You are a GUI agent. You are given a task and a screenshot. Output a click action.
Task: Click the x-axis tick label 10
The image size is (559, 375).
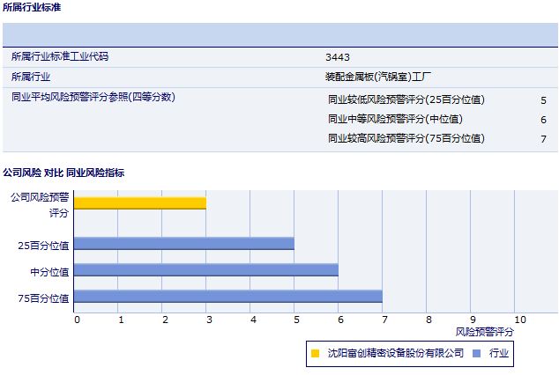[x=520, y=320]
